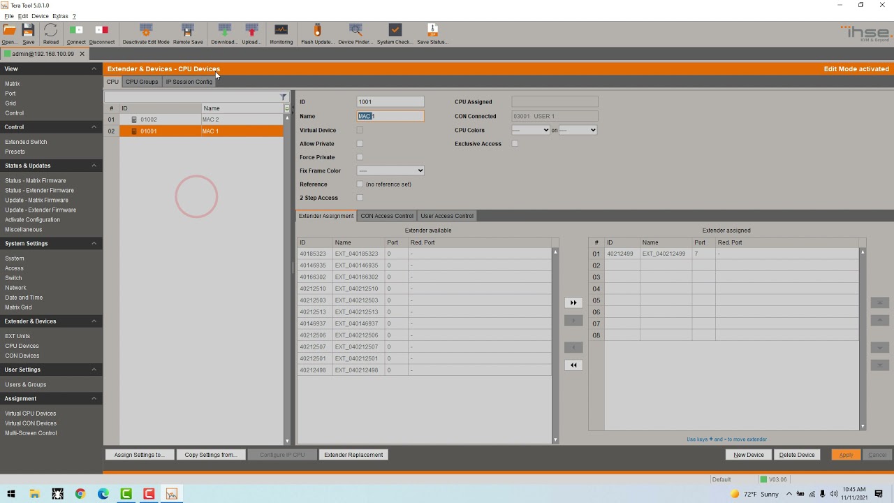This screenshot has width=894, height=503.
Task: Open Chrome from the taskbar
Action: tap(80, 494)
